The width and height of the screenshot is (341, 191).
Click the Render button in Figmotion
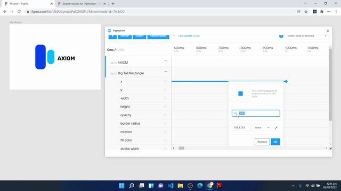(x=125, y=37)
